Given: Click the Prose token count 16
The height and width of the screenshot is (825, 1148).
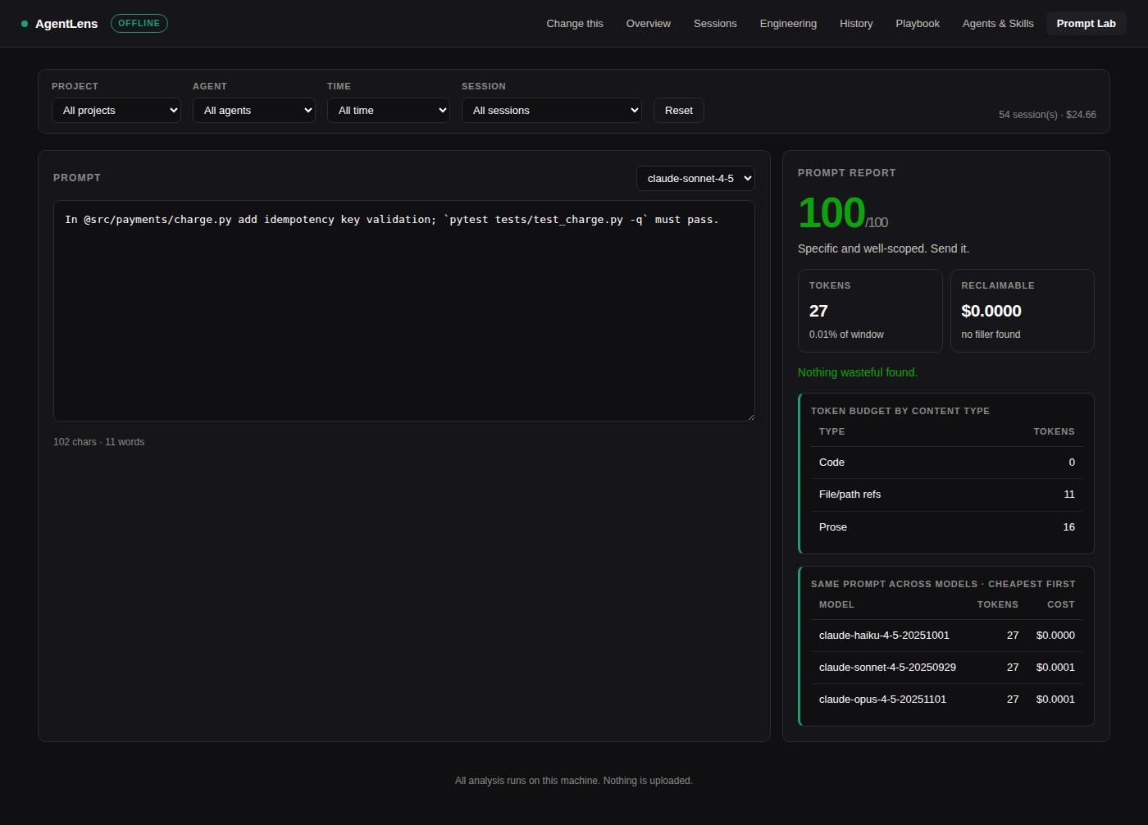Looking at the screenshot, I should tap(1069, 527).
